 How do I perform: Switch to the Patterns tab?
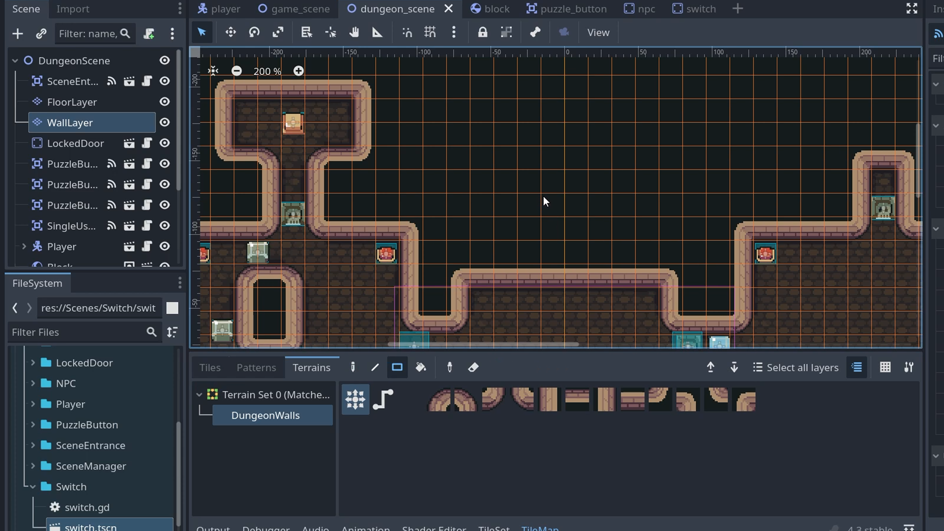pos(256,367)
